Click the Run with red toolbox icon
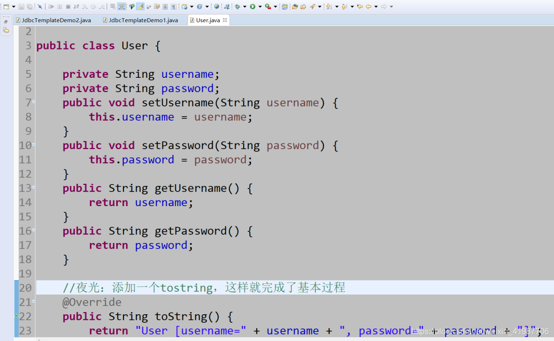 (x=268, y=7)
